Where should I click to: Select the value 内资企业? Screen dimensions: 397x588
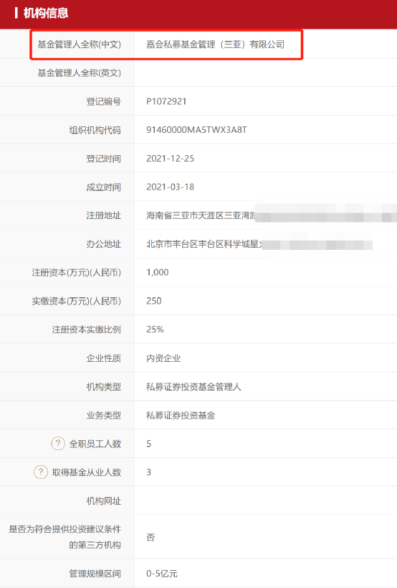[x=163, y=358]
